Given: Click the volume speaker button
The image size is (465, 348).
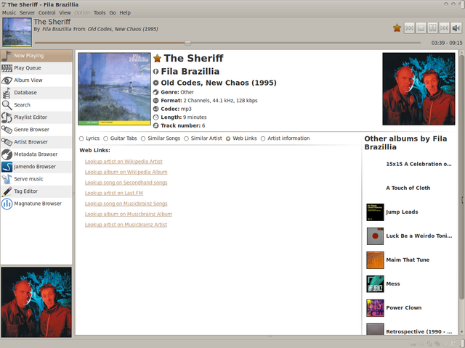Looking at the screenshot, I should (456, 28).
